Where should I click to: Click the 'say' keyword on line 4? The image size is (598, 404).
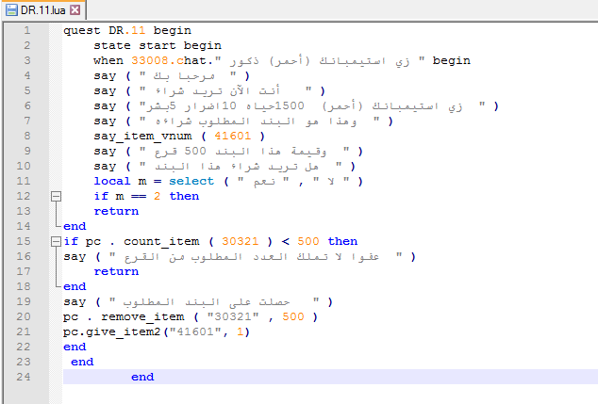(105, 76)
